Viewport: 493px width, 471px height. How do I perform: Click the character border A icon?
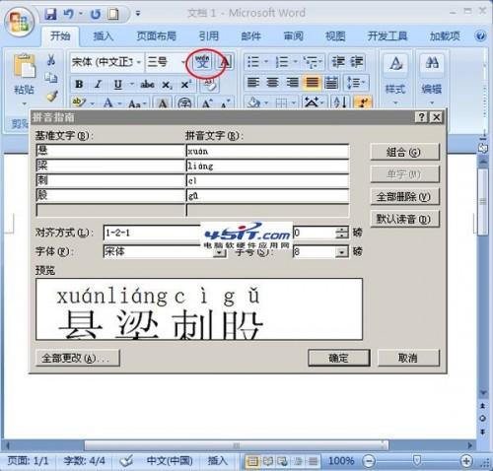[x=226, y=62]
